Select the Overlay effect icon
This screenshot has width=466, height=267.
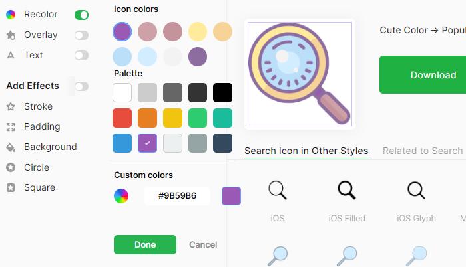tap(11, 35)
